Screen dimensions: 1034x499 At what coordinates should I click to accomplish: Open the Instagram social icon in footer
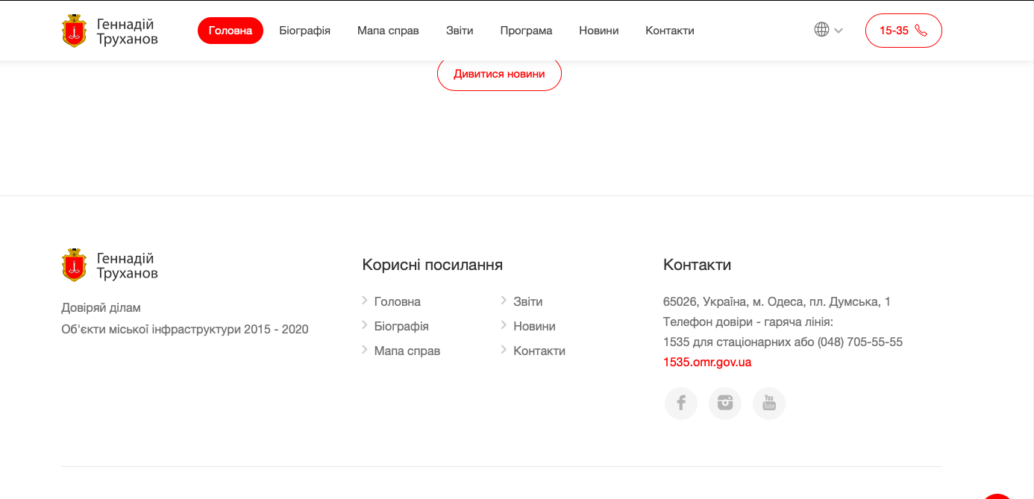(724, 404)
